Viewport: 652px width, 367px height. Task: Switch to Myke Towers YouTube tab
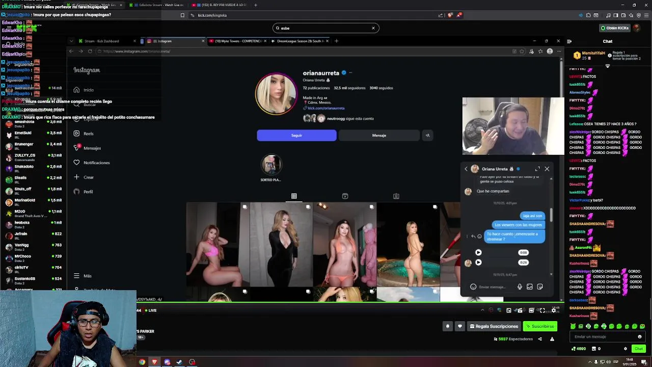coord(237,41)
